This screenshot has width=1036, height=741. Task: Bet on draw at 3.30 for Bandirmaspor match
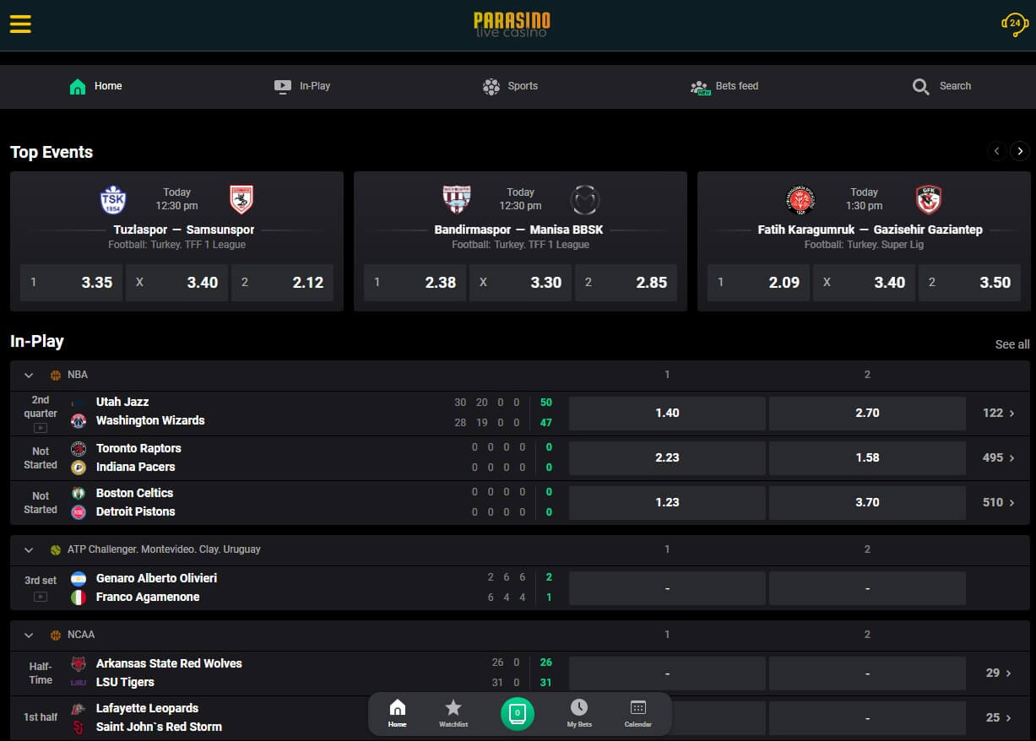pos(520,283)
